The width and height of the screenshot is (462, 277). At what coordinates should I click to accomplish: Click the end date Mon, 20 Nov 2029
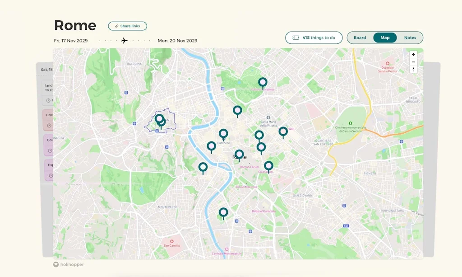[177, 41]
